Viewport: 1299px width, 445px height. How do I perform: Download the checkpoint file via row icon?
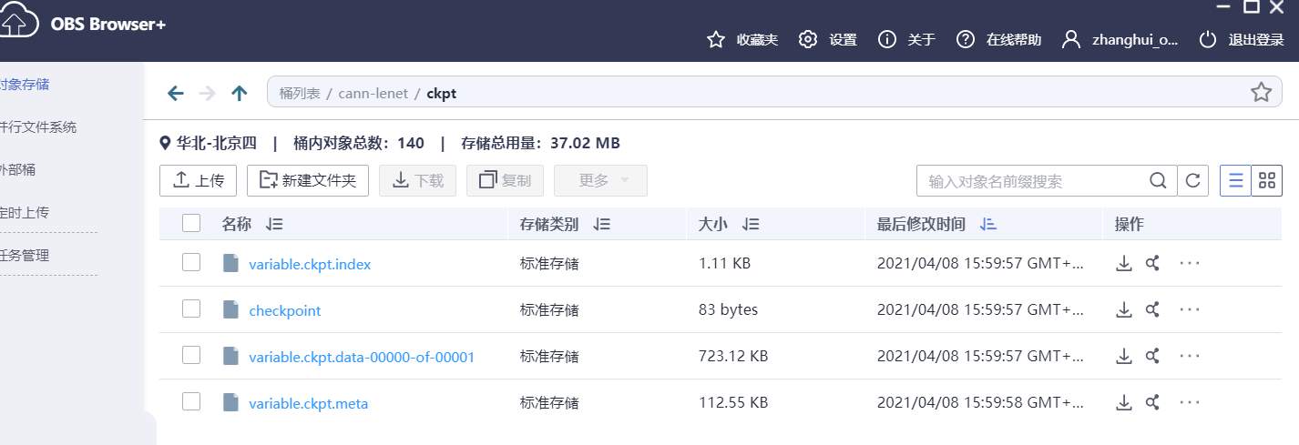[1124, 309]
